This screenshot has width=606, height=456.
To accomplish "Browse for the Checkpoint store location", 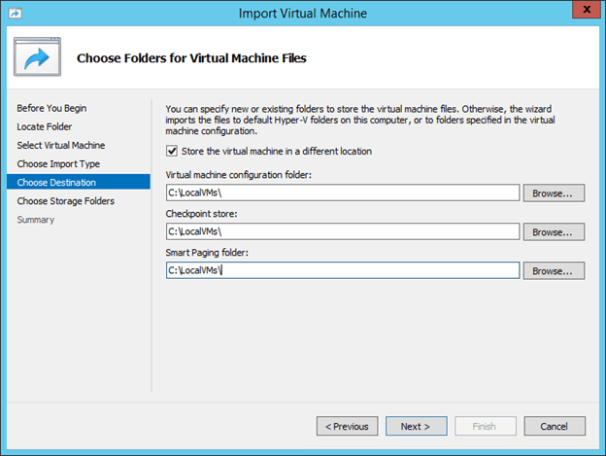I will point(554,231).
